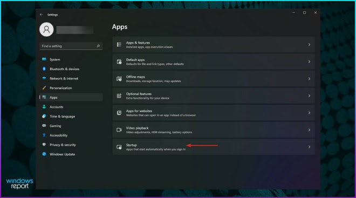Viewport: 356px width, 198px height.
Task: Click the Video playback camera icon
Action: (119, 129)
